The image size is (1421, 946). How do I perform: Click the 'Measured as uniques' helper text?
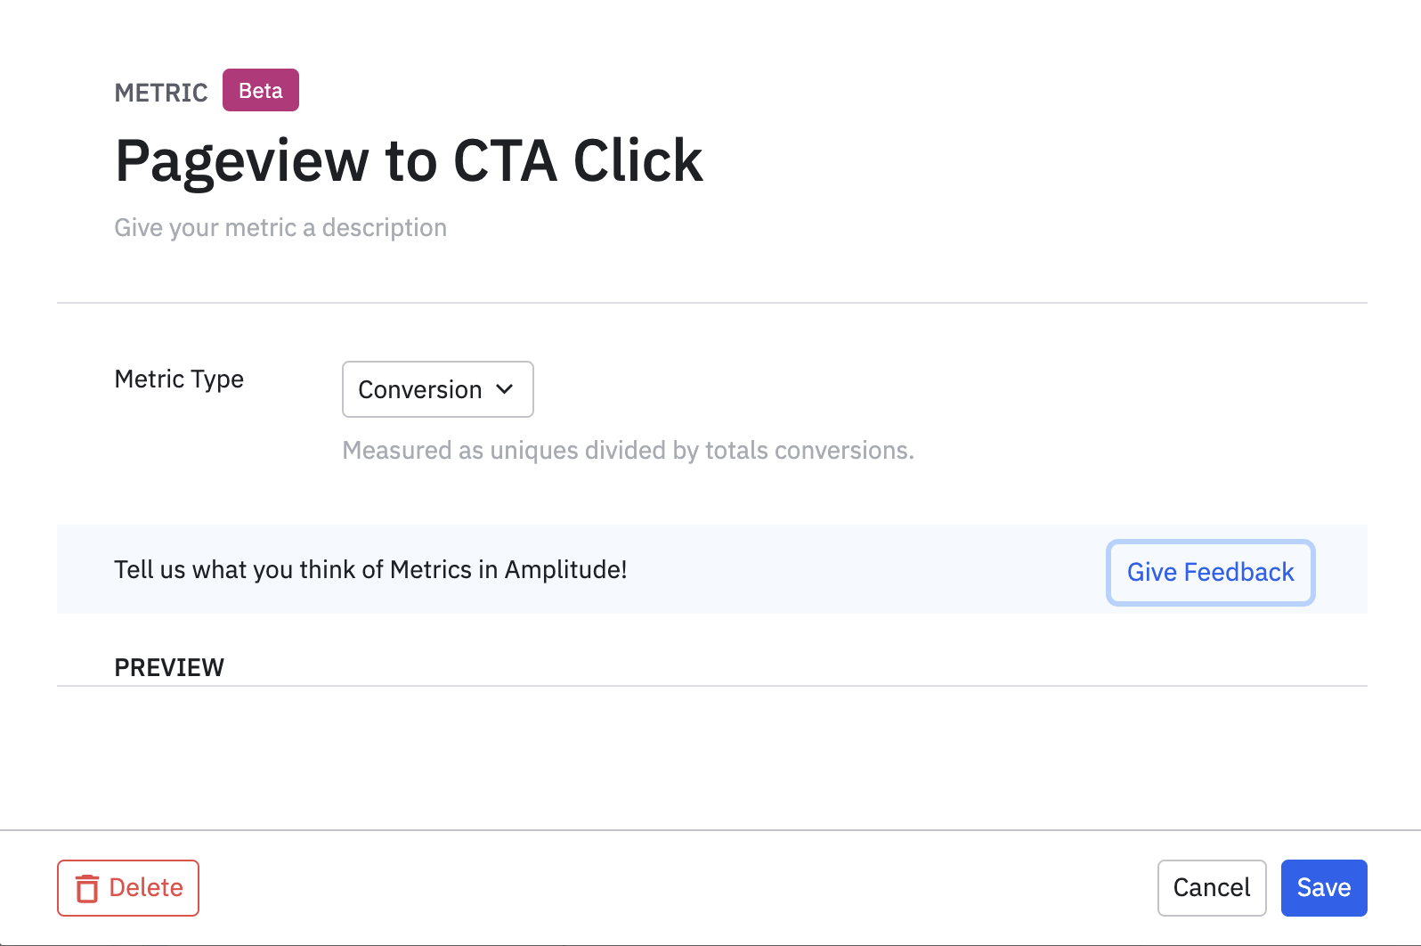tap(628, 451)
